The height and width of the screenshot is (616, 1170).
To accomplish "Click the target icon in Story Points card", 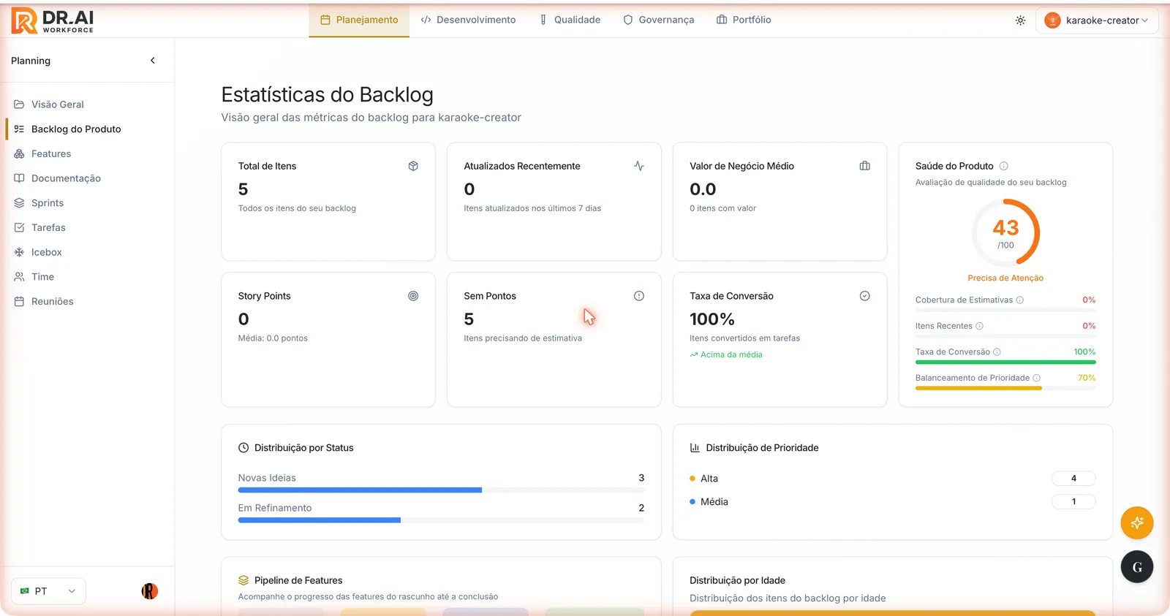I will 413,296.
